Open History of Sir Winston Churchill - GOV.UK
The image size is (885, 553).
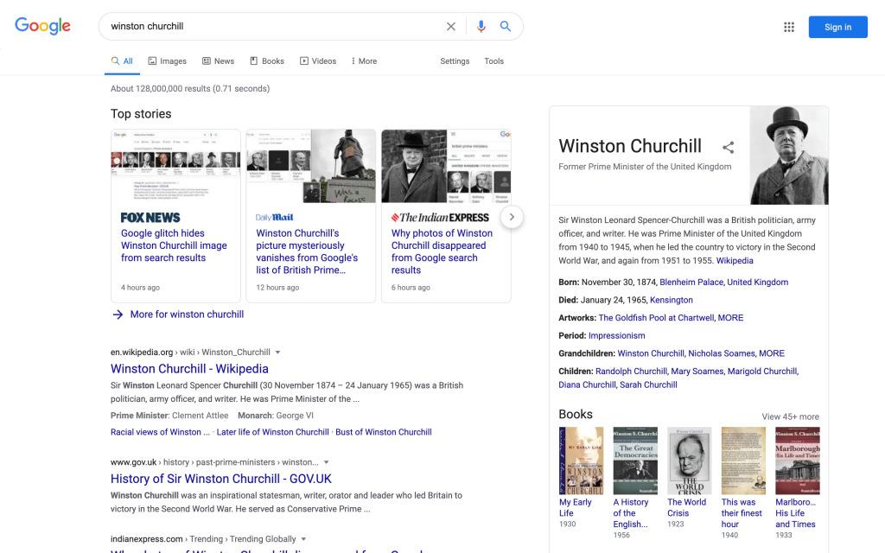point(221,479)
